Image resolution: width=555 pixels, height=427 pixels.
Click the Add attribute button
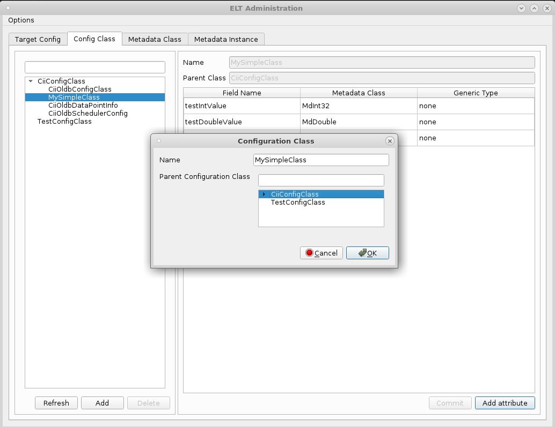click(x=505, y=403)
